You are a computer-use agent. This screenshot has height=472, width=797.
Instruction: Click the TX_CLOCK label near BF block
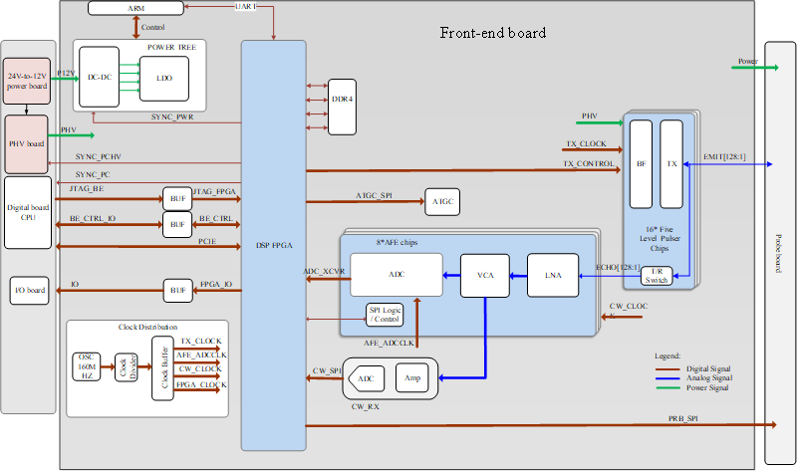tap(586, 143)
